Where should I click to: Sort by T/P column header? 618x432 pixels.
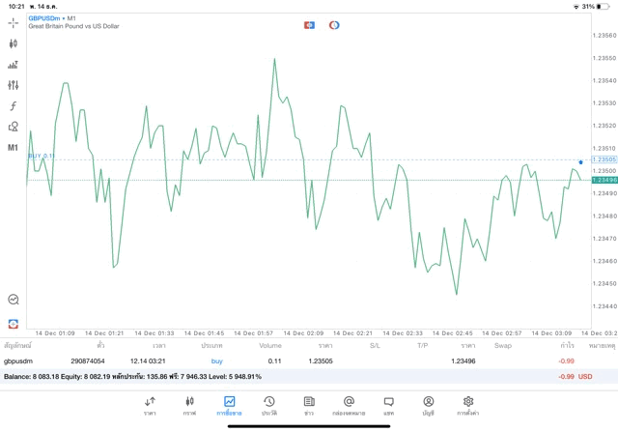tap(423, 346)
